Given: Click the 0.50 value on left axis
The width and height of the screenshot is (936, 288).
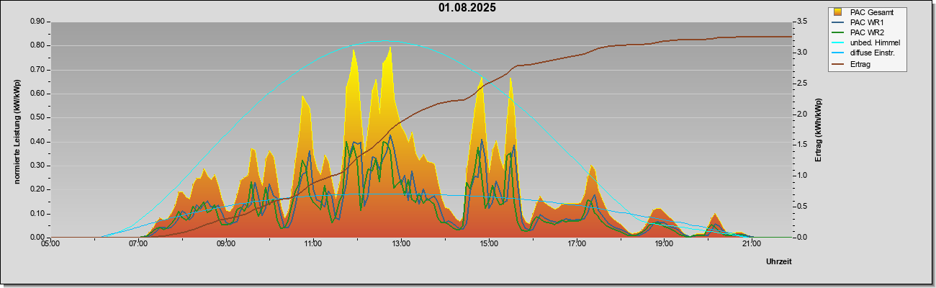Looking at the screenshot, I should point(37,117).
